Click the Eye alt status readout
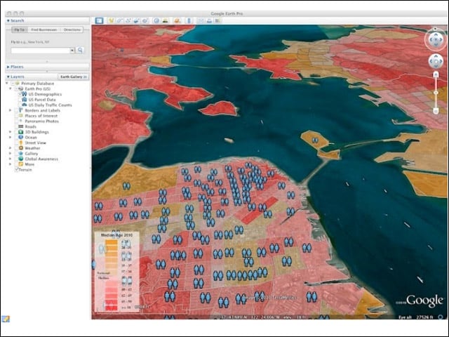This screenshot has height=337, width=449. click(x=416, y=317)
